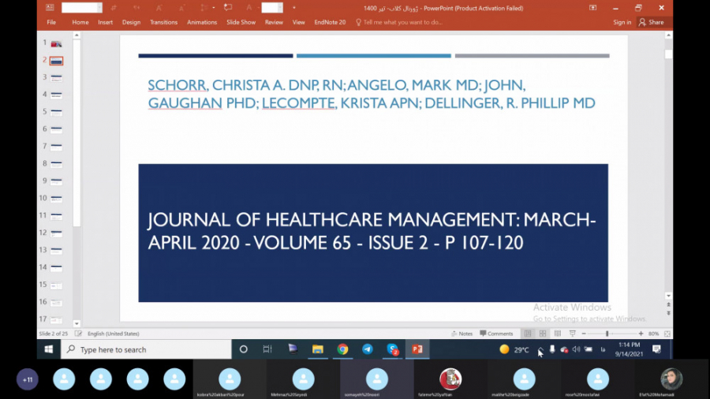Start Slide Show from status bar icon
This screenshot has width=710, height=399.
point(572,334)
